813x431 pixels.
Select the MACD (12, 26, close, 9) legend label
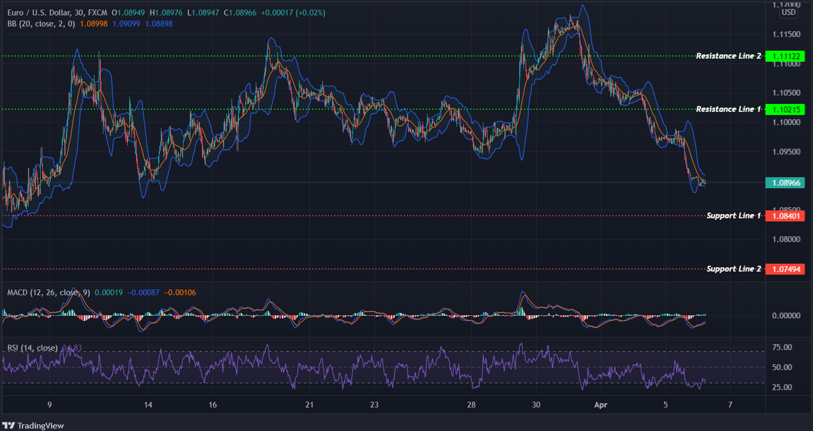pyautogui.click(x=48, y=292)
